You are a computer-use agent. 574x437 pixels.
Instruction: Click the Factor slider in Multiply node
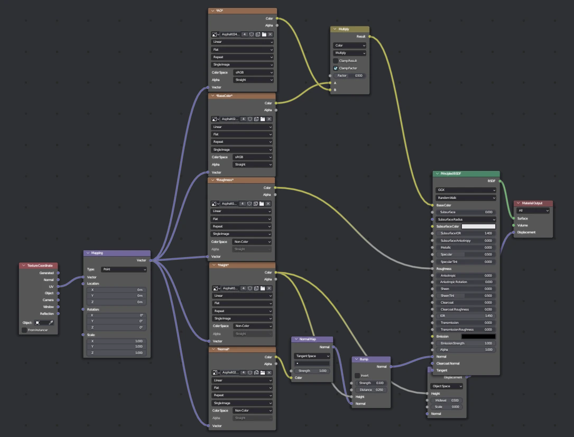[x=349, y=76]
